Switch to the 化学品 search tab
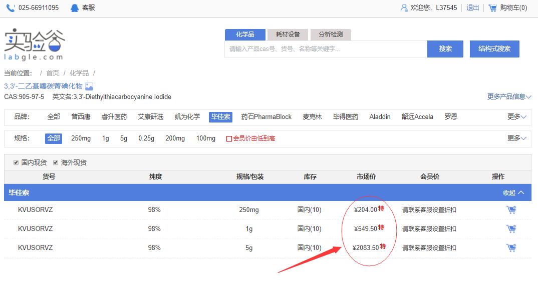 pos(245,34)
